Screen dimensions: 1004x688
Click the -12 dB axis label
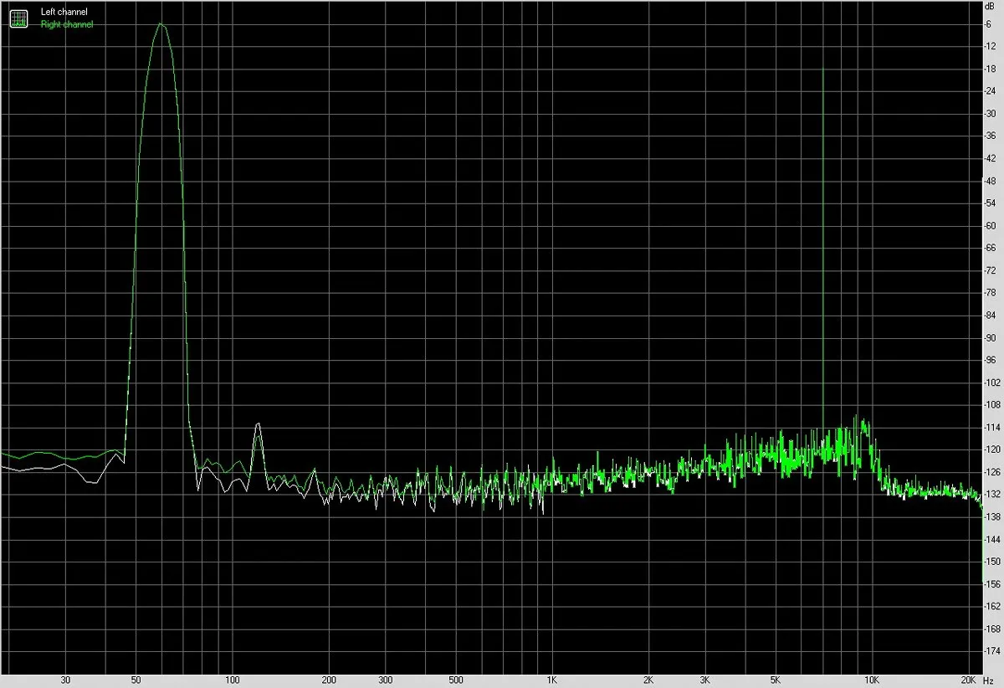pos(990,46)
